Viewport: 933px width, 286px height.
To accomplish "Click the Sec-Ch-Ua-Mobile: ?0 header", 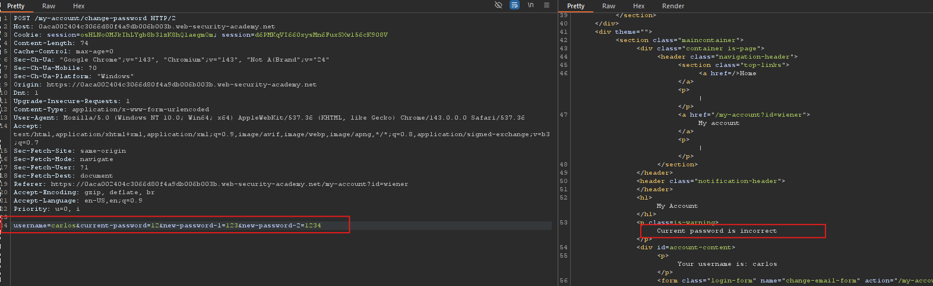I will pyautogui.click(x=55, y=68).
